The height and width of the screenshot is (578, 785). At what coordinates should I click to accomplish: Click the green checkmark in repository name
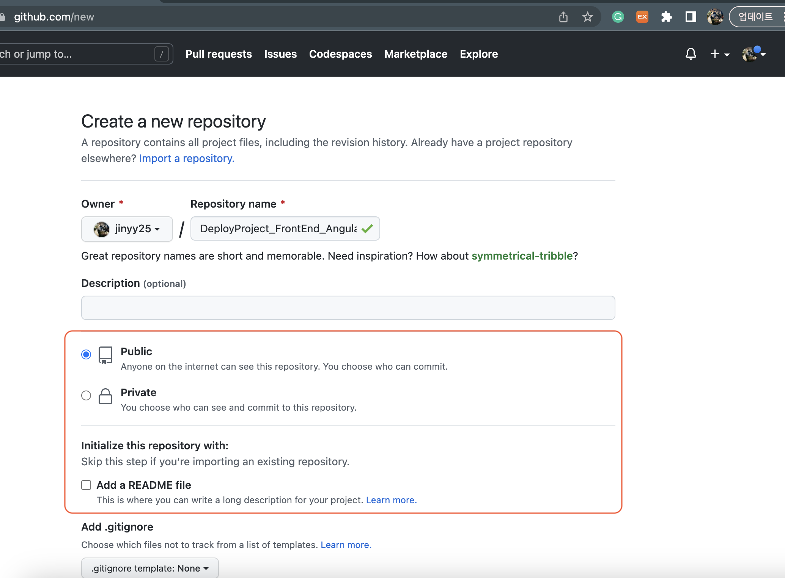coord(367,228)
